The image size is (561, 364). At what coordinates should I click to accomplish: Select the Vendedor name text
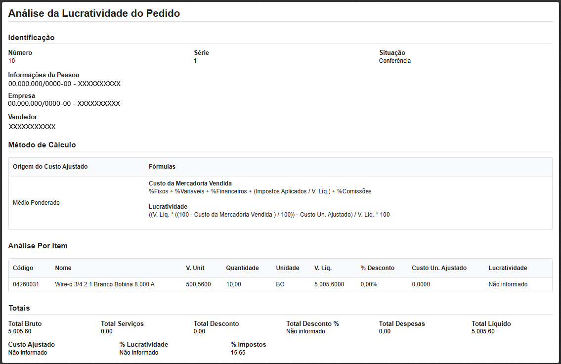point(32,127)
